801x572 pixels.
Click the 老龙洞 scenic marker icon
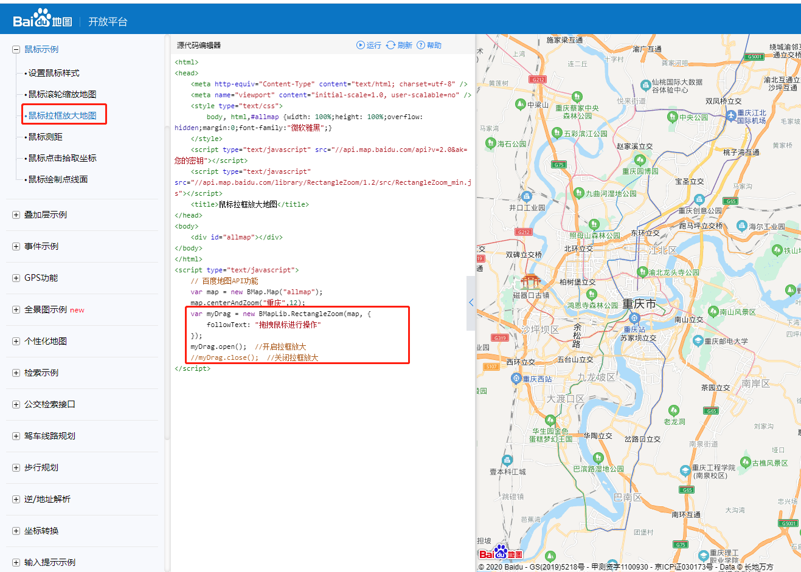coord(673,410)
